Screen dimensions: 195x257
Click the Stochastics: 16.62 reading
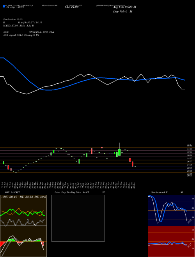(x=14, y=19)
